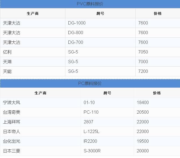The width and height of the screenshot is (180, 158).
Task: Select the 2807 grade cell
Action: (x=107, y=122)
